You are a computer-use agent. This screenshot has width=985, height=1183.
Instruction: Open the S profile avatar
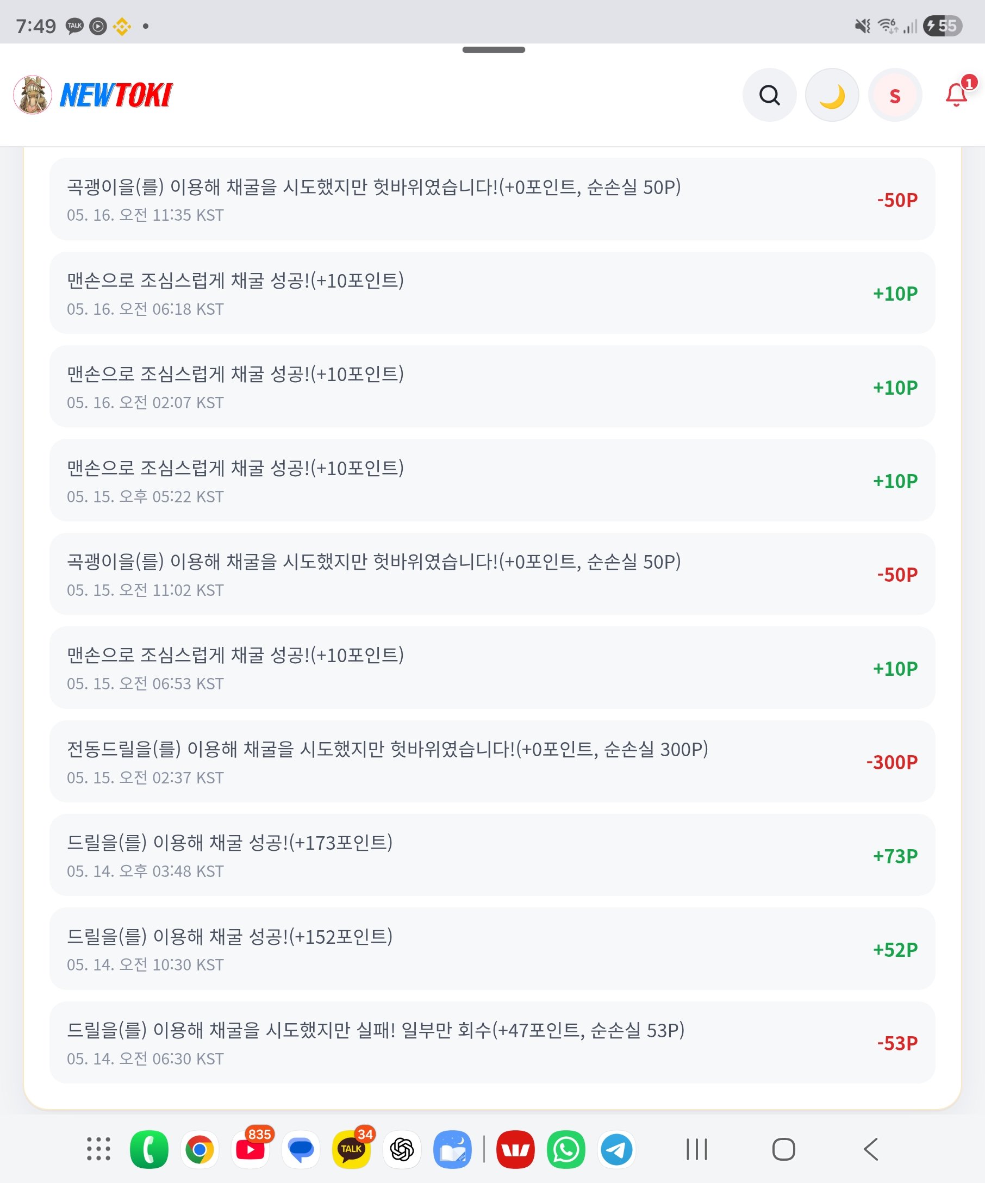pos(895,95)
